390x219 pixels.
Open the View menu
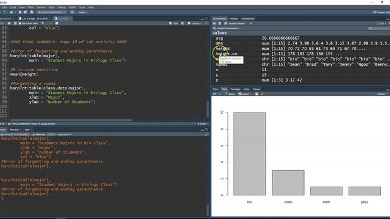[22, 7]
